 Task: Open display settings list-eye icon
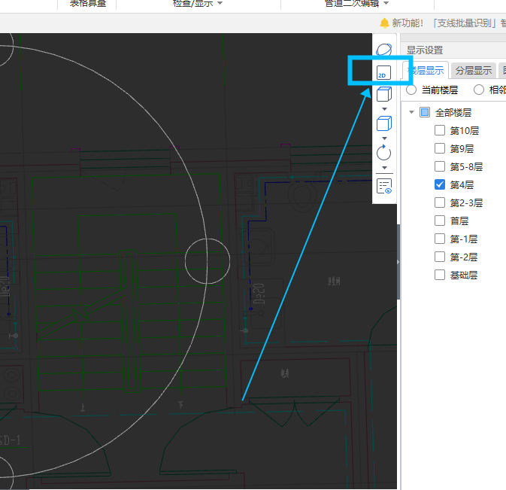pyautogui.click(x=384, y=187)
